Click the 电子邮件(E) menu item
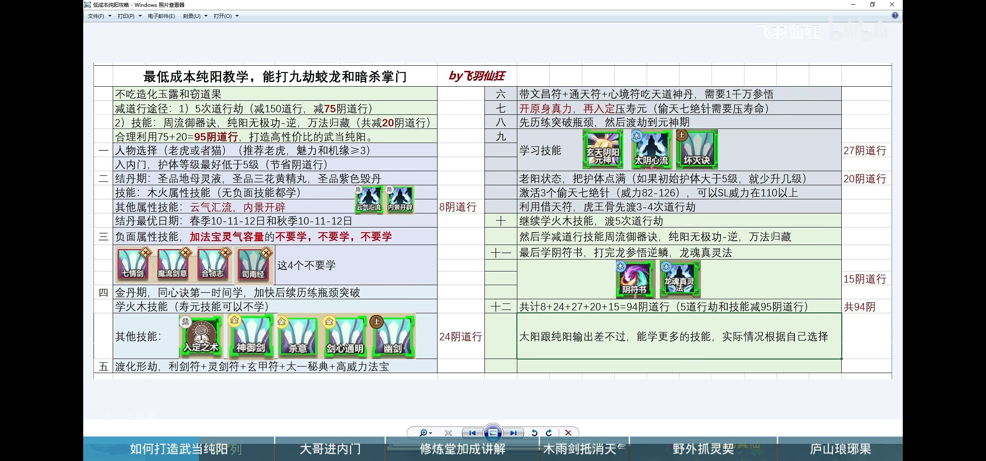Screen dimensions: 986x461 tap(161, 16)
